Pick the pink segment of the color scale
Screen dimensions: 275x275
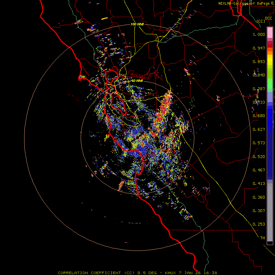[x=270, y=32]
